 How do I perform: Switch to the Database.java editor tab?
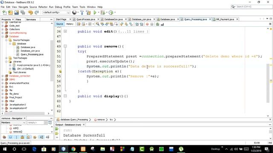pos(167,19)
